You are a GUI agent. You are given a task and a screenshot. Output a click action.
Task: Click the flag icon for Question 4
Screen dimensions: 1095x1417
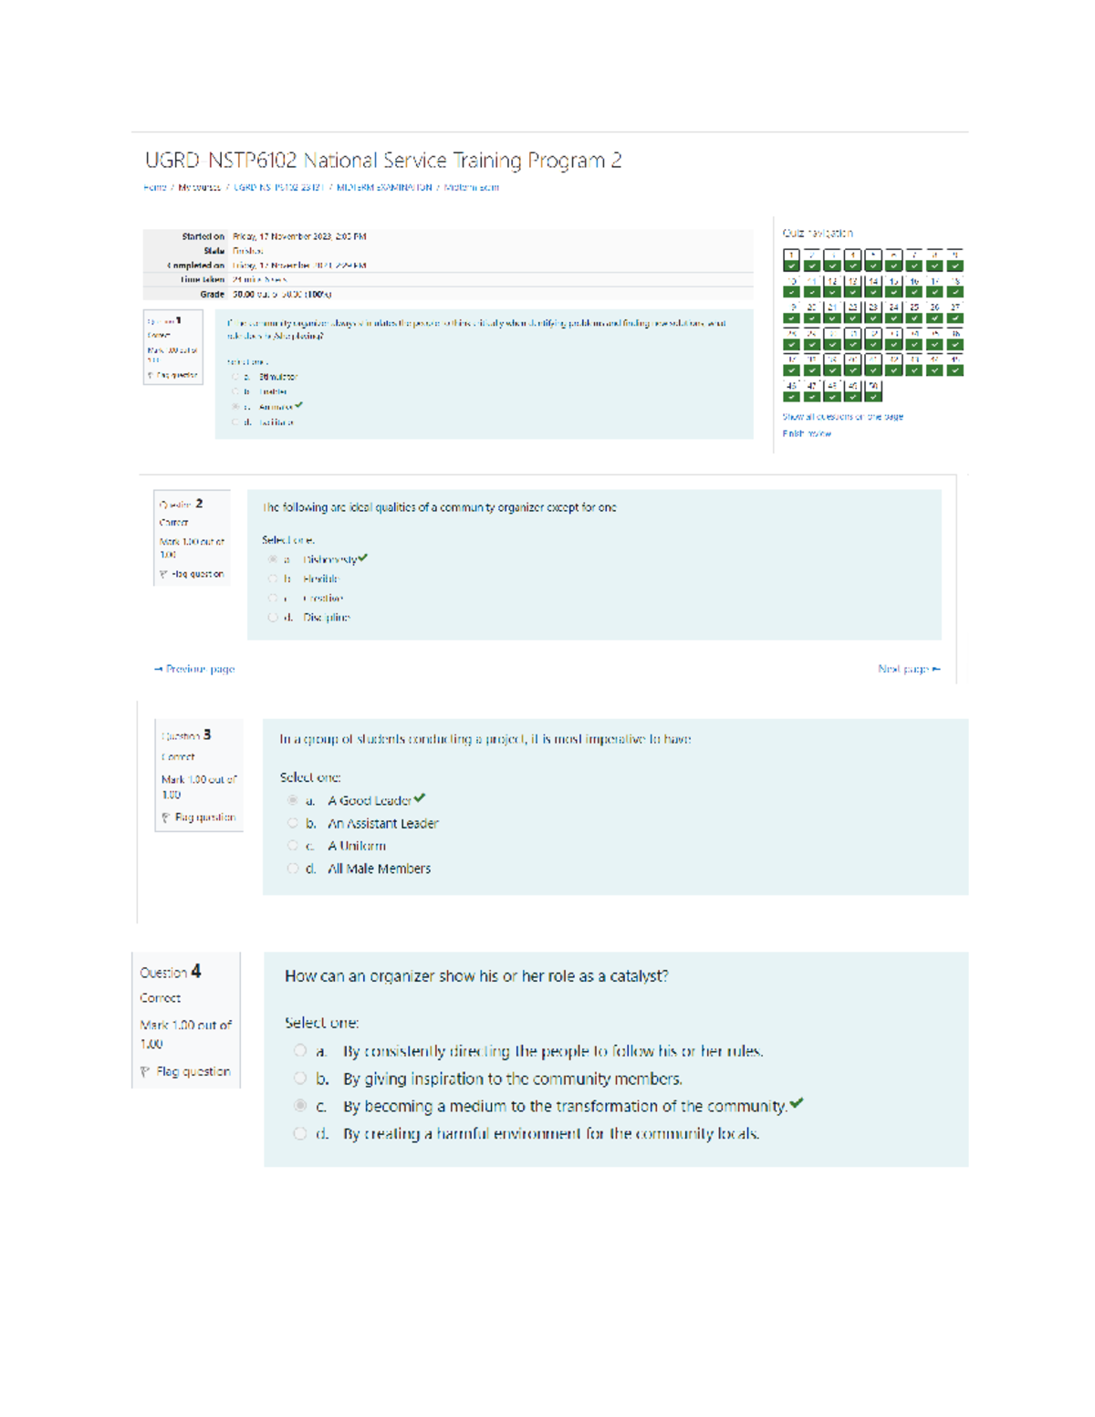[x=145, y=1072]
